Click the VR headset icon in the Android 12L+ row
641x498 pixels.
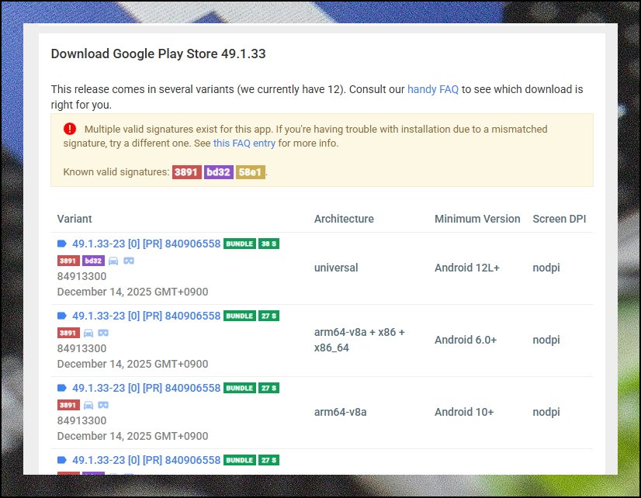(129, 261)
